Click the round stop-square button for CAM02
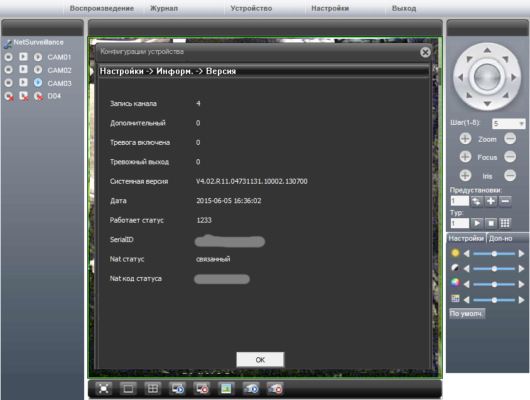Screen dimensions: 530x400 8,70
